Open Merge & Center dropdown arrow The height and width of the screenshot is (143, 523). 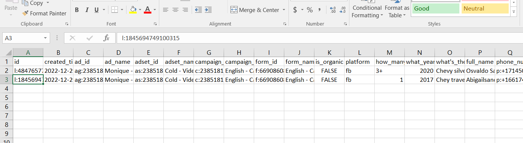284,10
